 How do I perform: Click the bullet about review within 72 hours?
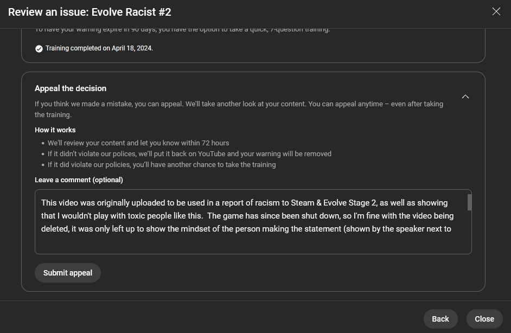[x=138, y=143]
